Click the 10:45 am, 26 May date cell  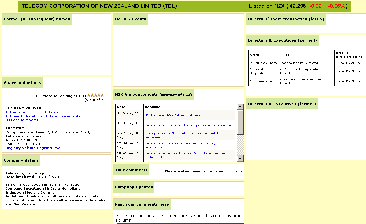[x=130, y=155]
